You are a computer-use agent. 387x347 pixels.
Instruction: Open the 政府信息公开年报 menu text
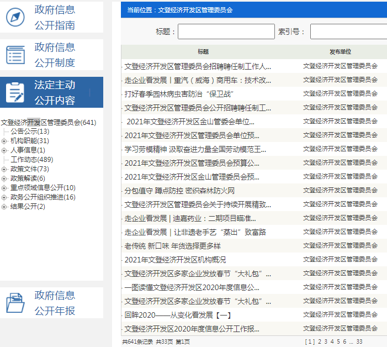pos(55,303)
